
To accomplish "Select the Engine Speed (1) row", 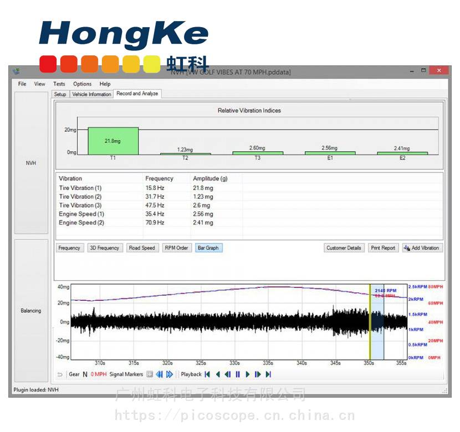I will pos(249,214).
